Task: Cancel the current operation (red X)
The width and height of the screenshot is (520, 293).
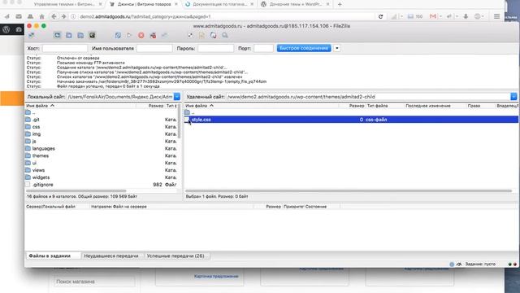Action: pos(141,35)
